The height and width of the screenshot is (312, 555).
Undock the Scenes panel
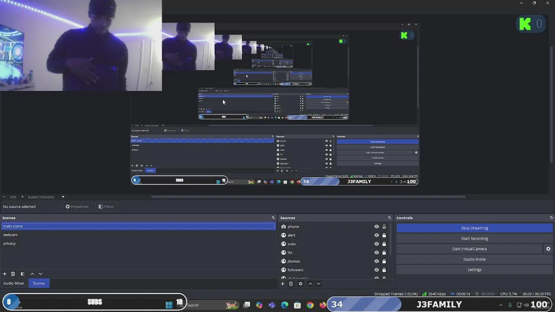click(x=273, y=218)
